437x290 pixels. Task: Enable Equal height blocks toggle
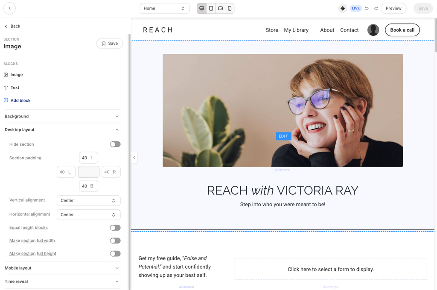[x=115, y=228]
